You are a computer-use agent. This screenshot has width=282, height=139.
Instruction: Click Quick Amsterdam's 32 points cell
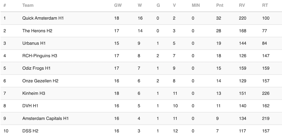(219, 18)
